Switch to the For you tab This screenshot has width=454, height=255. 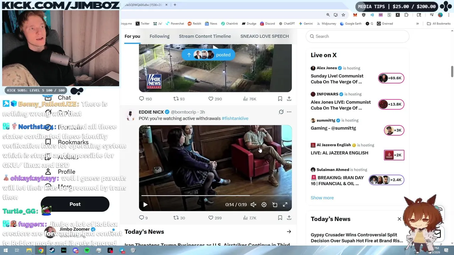coord(132,36)
